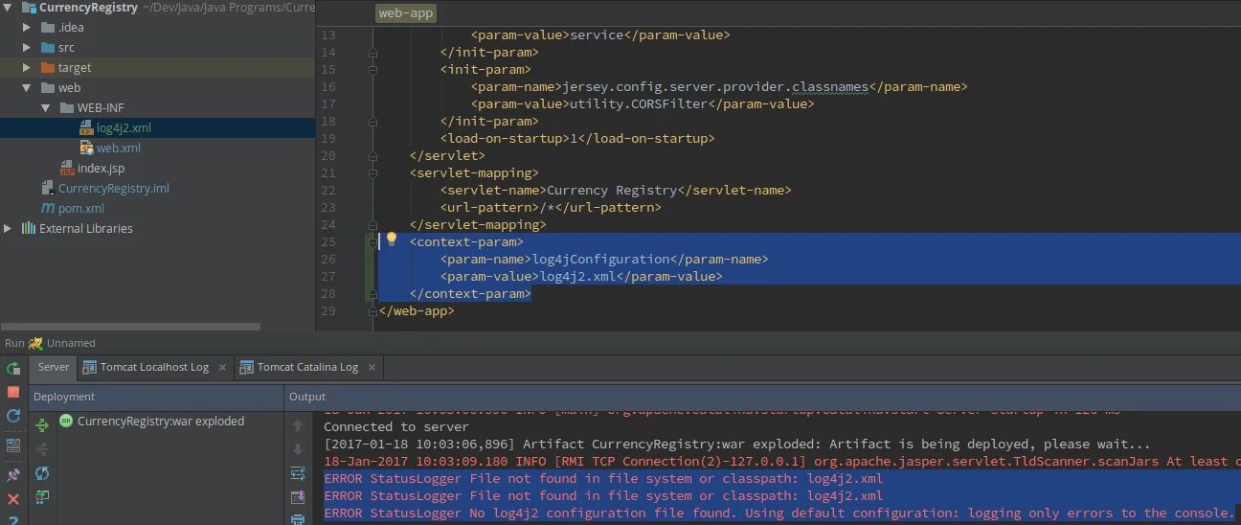Screen dimensions: 1241x525
Task: Click the Output panel header
Action: 762,396
